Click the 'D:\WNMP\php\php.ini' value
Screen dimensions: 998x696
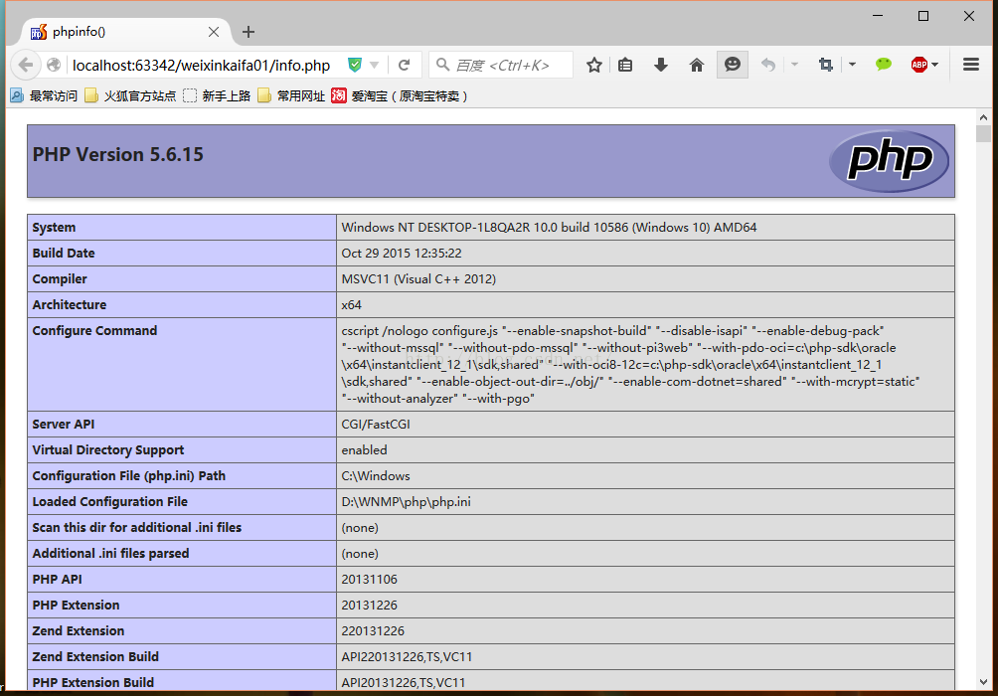[407, 502]
